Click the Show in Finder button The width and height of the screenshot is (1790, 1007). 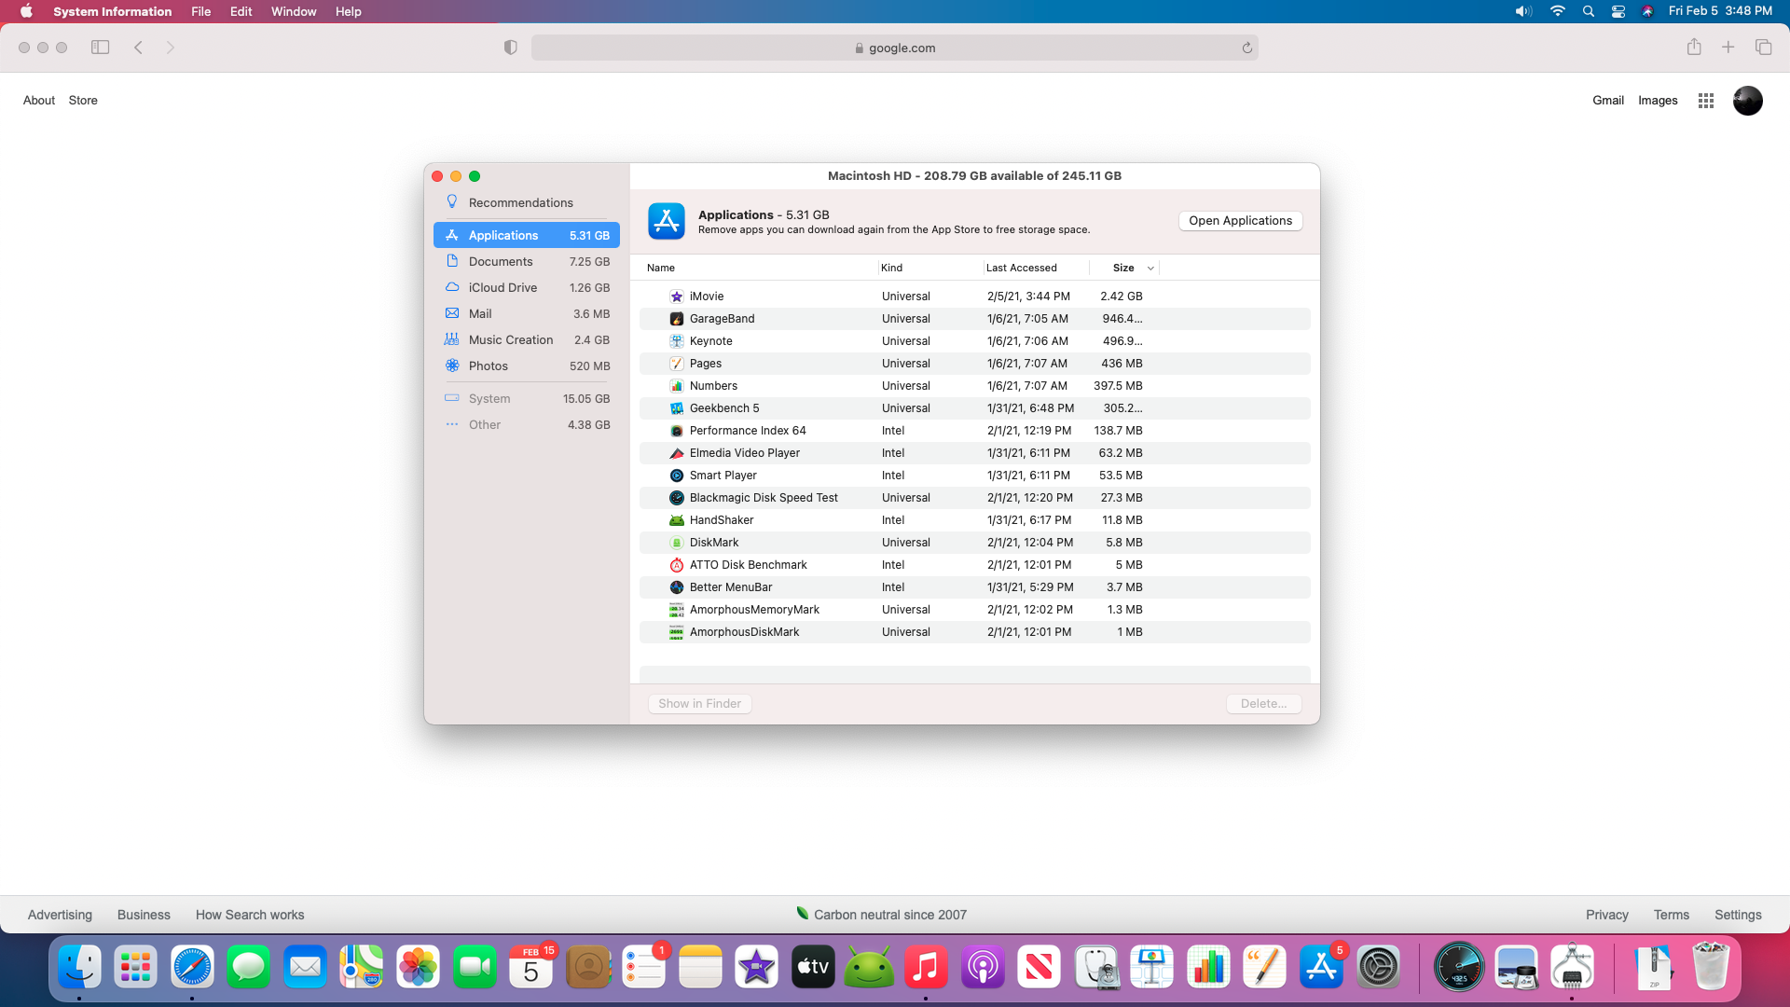pyautogui.click(x=699, y=703)
